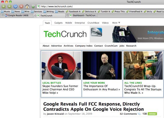Open the News bookmark folder
This screenshot has width=164, height=118.
(x=16, y=11)
